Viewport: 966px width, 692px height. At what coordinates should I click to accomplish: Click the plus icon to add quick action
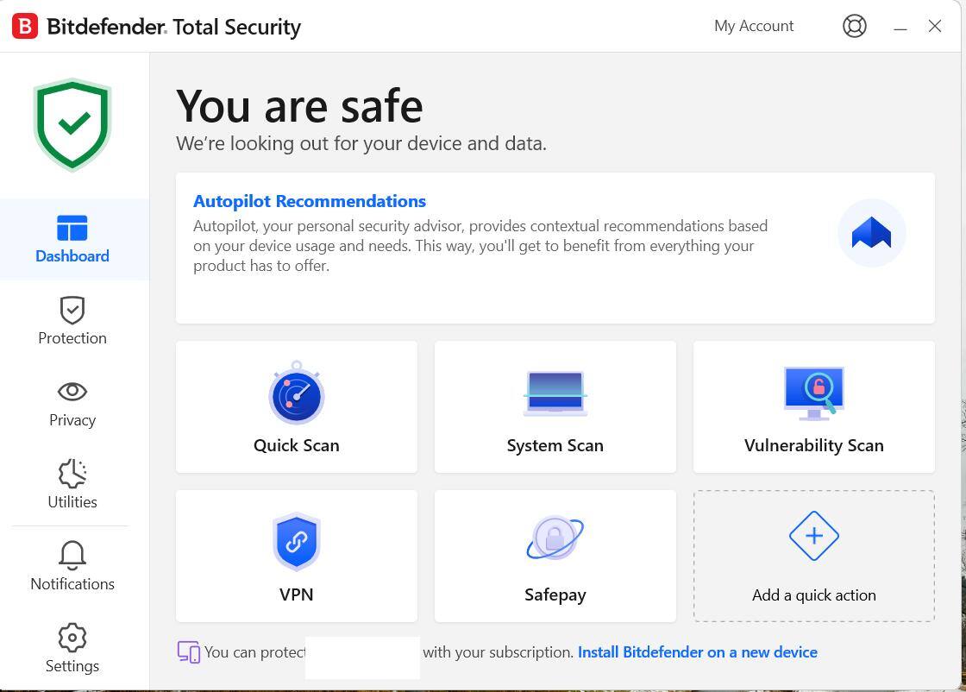813,536
